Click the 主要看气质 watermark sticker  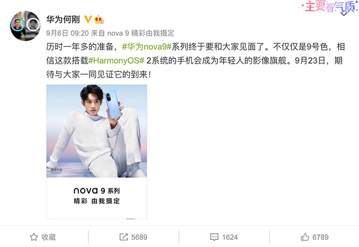pyautogui.click(x=329, y=7)
